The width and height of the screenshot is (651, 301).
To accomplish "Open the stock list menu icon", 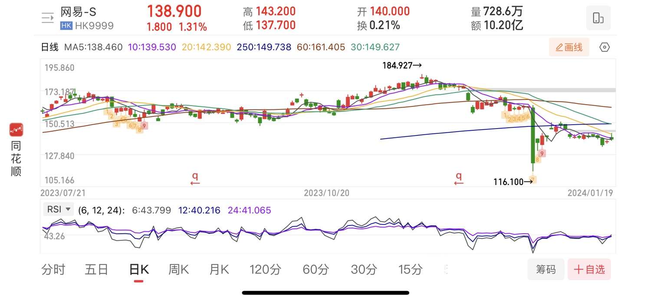I will pos(47,18).
